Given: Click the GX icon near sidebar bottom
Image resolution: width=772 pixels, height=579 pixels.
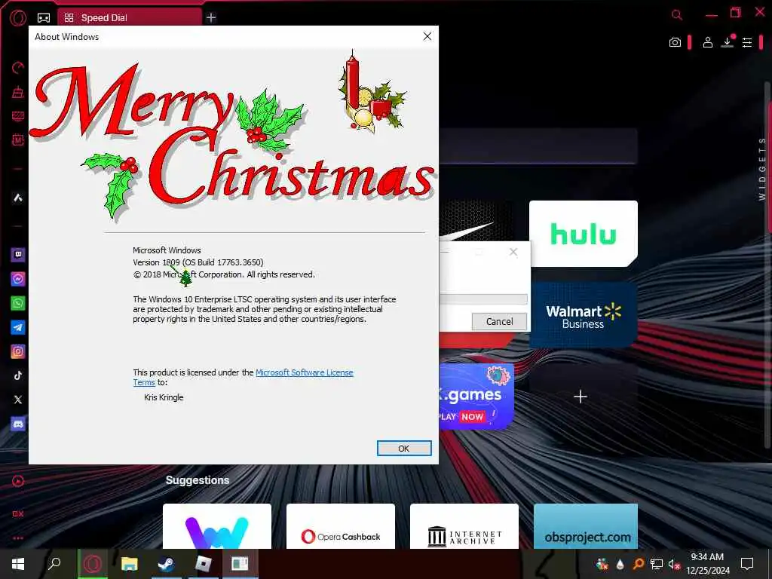Looking at the screenshot, I should [x=18, y=513].
